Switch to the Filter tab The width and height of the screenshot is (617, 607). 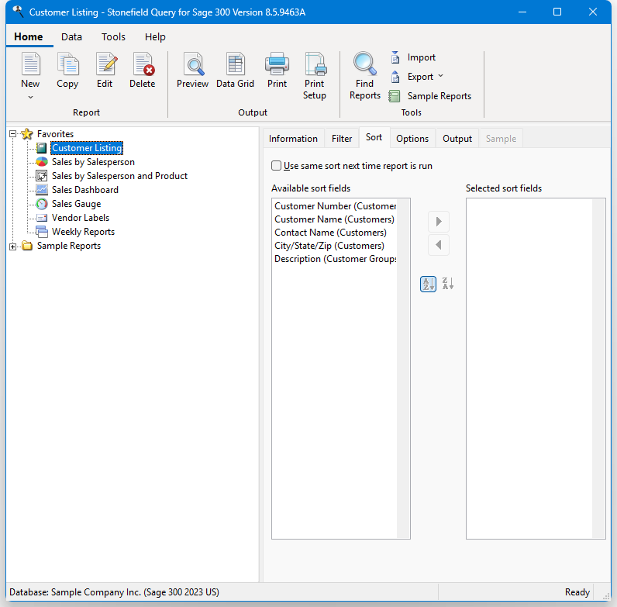(x=342, y=139)
